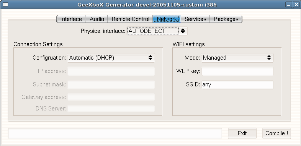The height and width of the screenshot is (146, 301).
Task: Click the 'Subnet mask:' label
Action: [x=49, y=84]
